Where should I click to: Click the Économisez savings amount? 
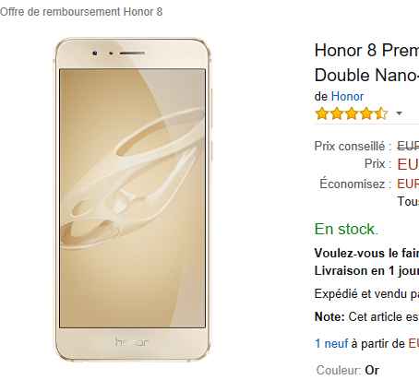point(408,184)
